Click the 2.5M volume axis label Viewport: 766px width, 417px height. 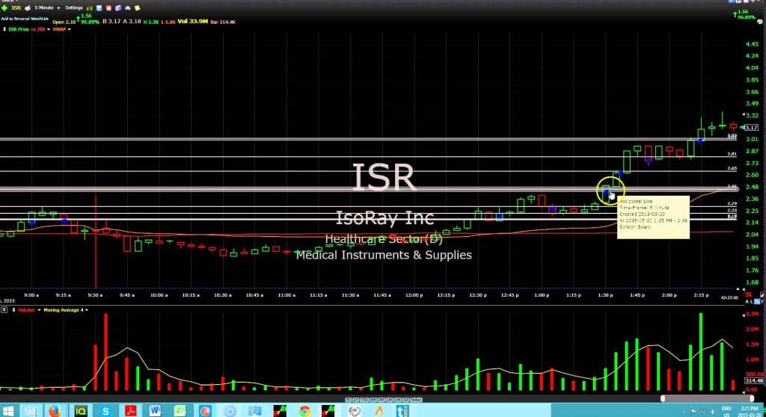point(753,314)
